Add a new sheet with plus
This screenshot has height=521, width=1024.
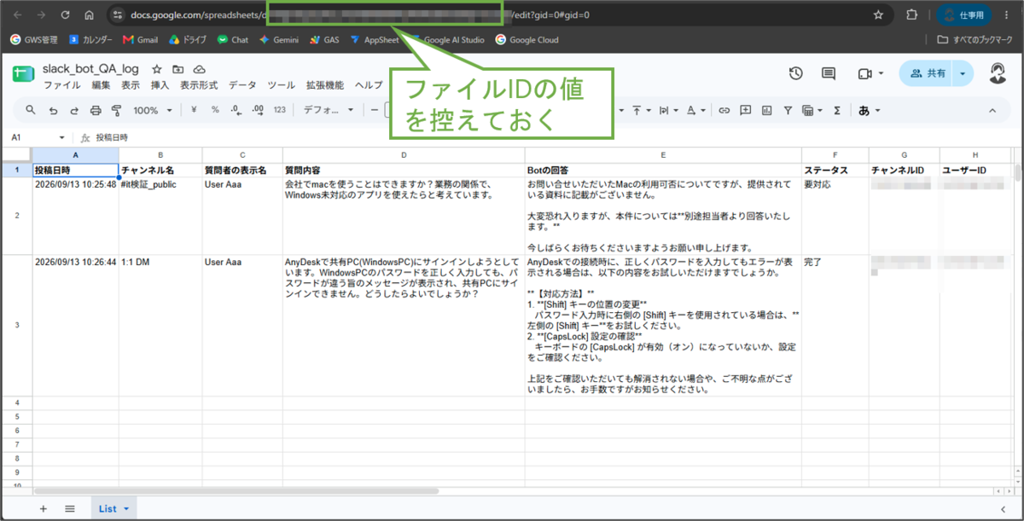pos(43,508)
